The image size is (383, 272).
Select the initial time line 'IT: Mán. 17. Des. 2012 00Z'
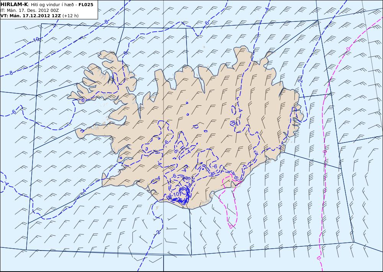pyautogui.click(x=29, y=10)
